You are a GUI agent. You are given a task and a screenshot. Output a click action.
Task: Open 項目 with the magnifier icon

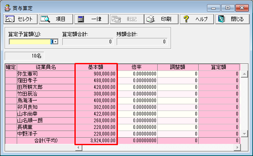(x=45, y=19)
